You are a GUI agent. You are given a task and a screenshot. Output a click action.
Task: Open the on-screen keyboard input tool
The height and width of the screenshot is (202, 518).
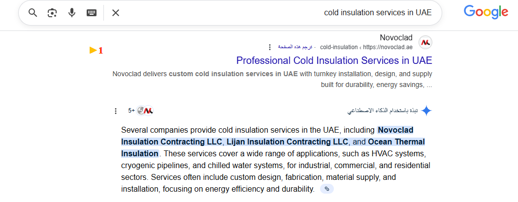pyautogui.click(x=92, y=13)
